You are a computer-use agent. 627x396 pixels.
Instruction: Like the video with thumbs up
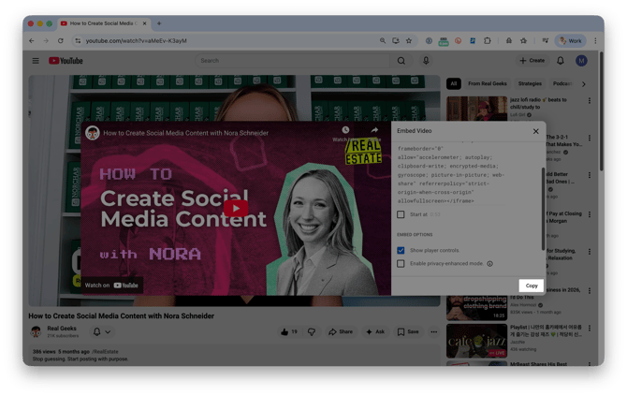[x=289, y=331]
